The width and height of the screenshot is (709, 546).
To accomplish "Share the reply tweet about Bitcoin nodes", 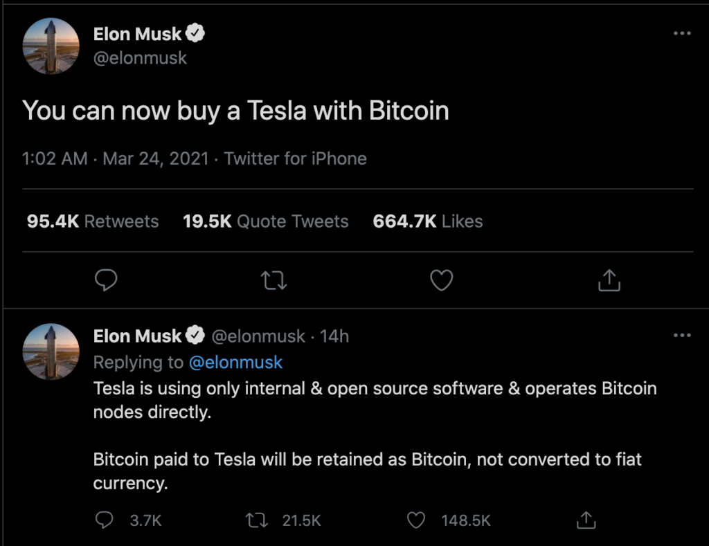I will pyautogui.click(x=586, y=520).
